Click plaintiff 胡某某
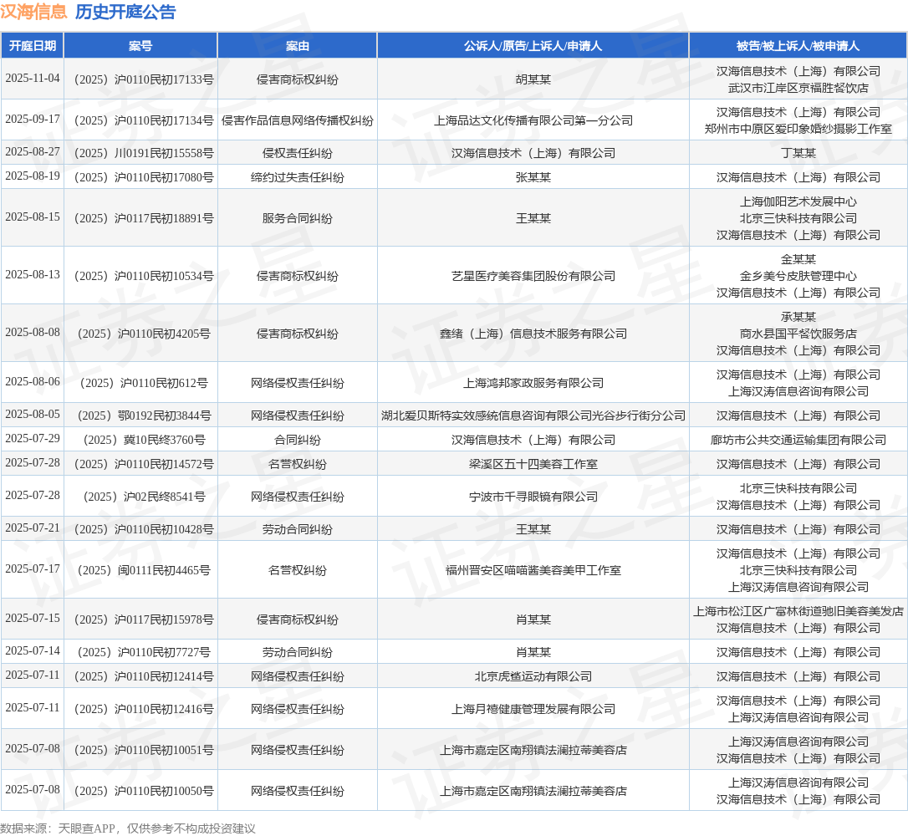 pyautogui.click(x=533, y=79)
